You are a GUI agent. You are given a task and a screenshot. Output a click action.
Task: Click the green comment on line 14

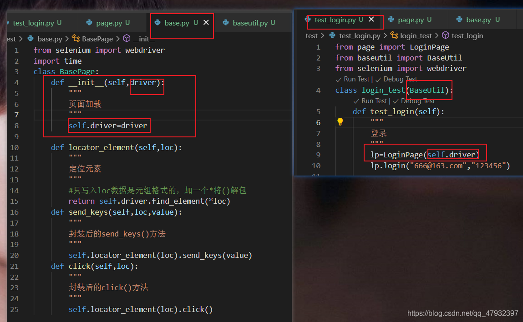click(157, 190)
